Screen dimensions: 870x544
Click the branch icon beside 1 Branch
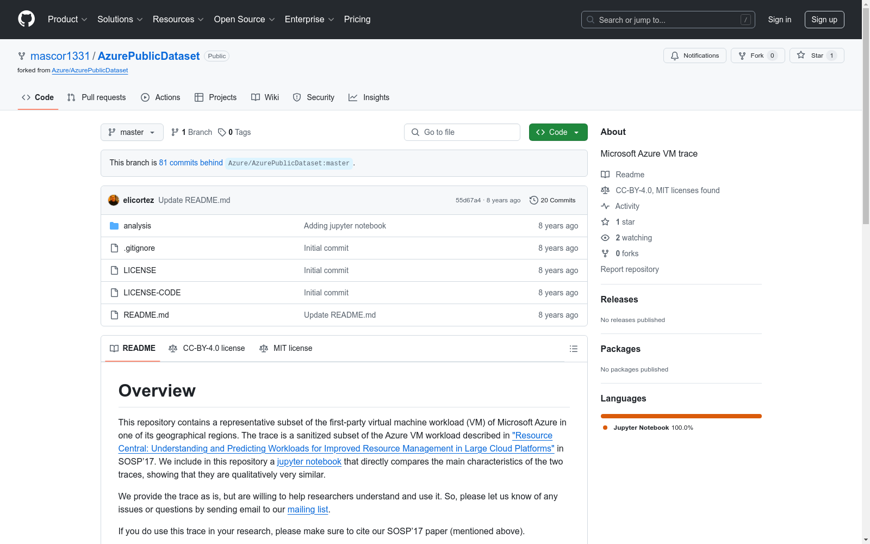click(x=175, y=132)
